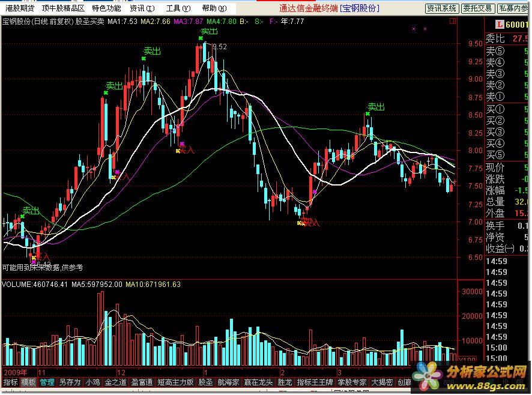
Task: Click the 2009年 label on time axis
Action: [16, 372]
